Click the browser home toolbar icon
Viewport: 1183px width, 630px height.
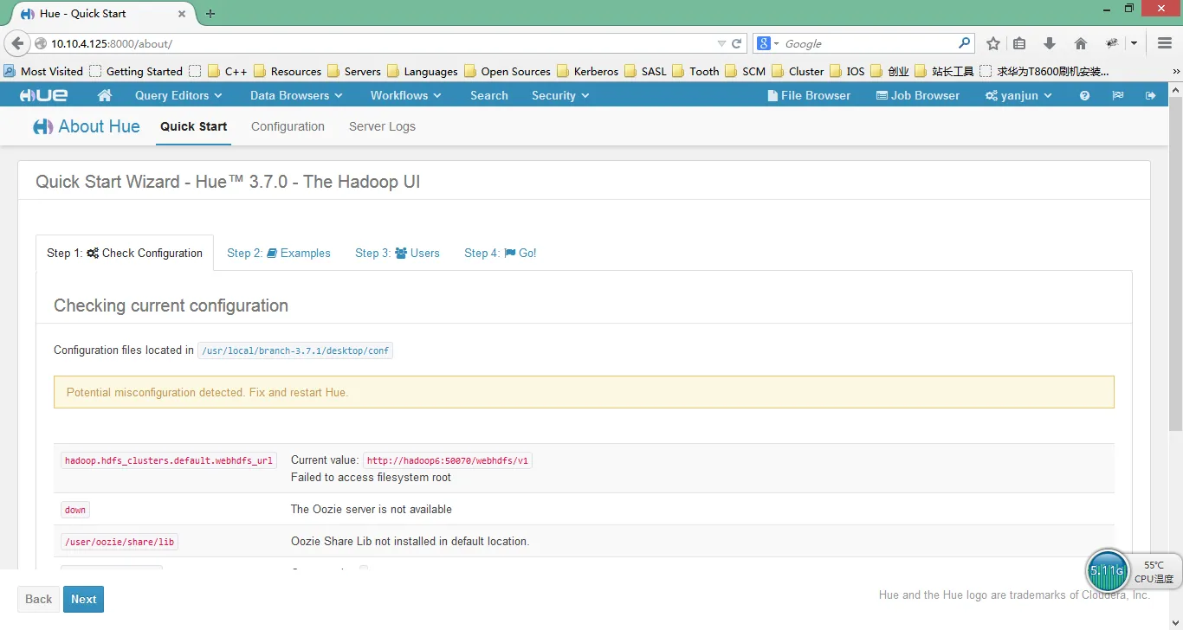[x=1080, y=43]
